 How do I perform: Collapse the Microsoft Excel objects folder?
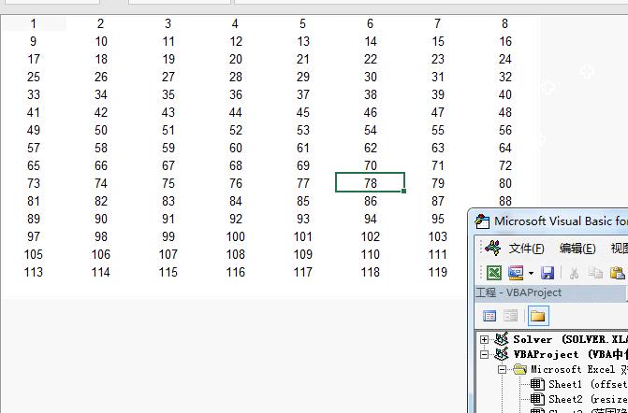point(502,369)
